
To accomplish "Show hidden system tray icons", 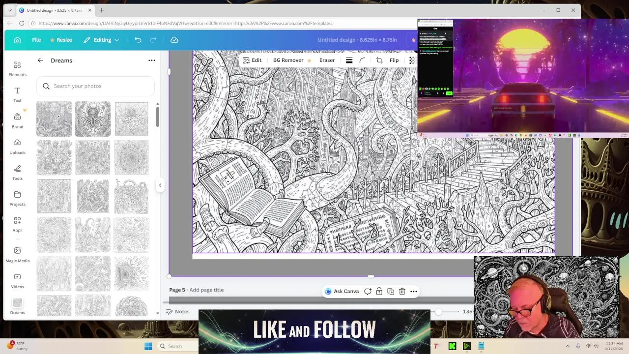I will click(x=568, y=346).
